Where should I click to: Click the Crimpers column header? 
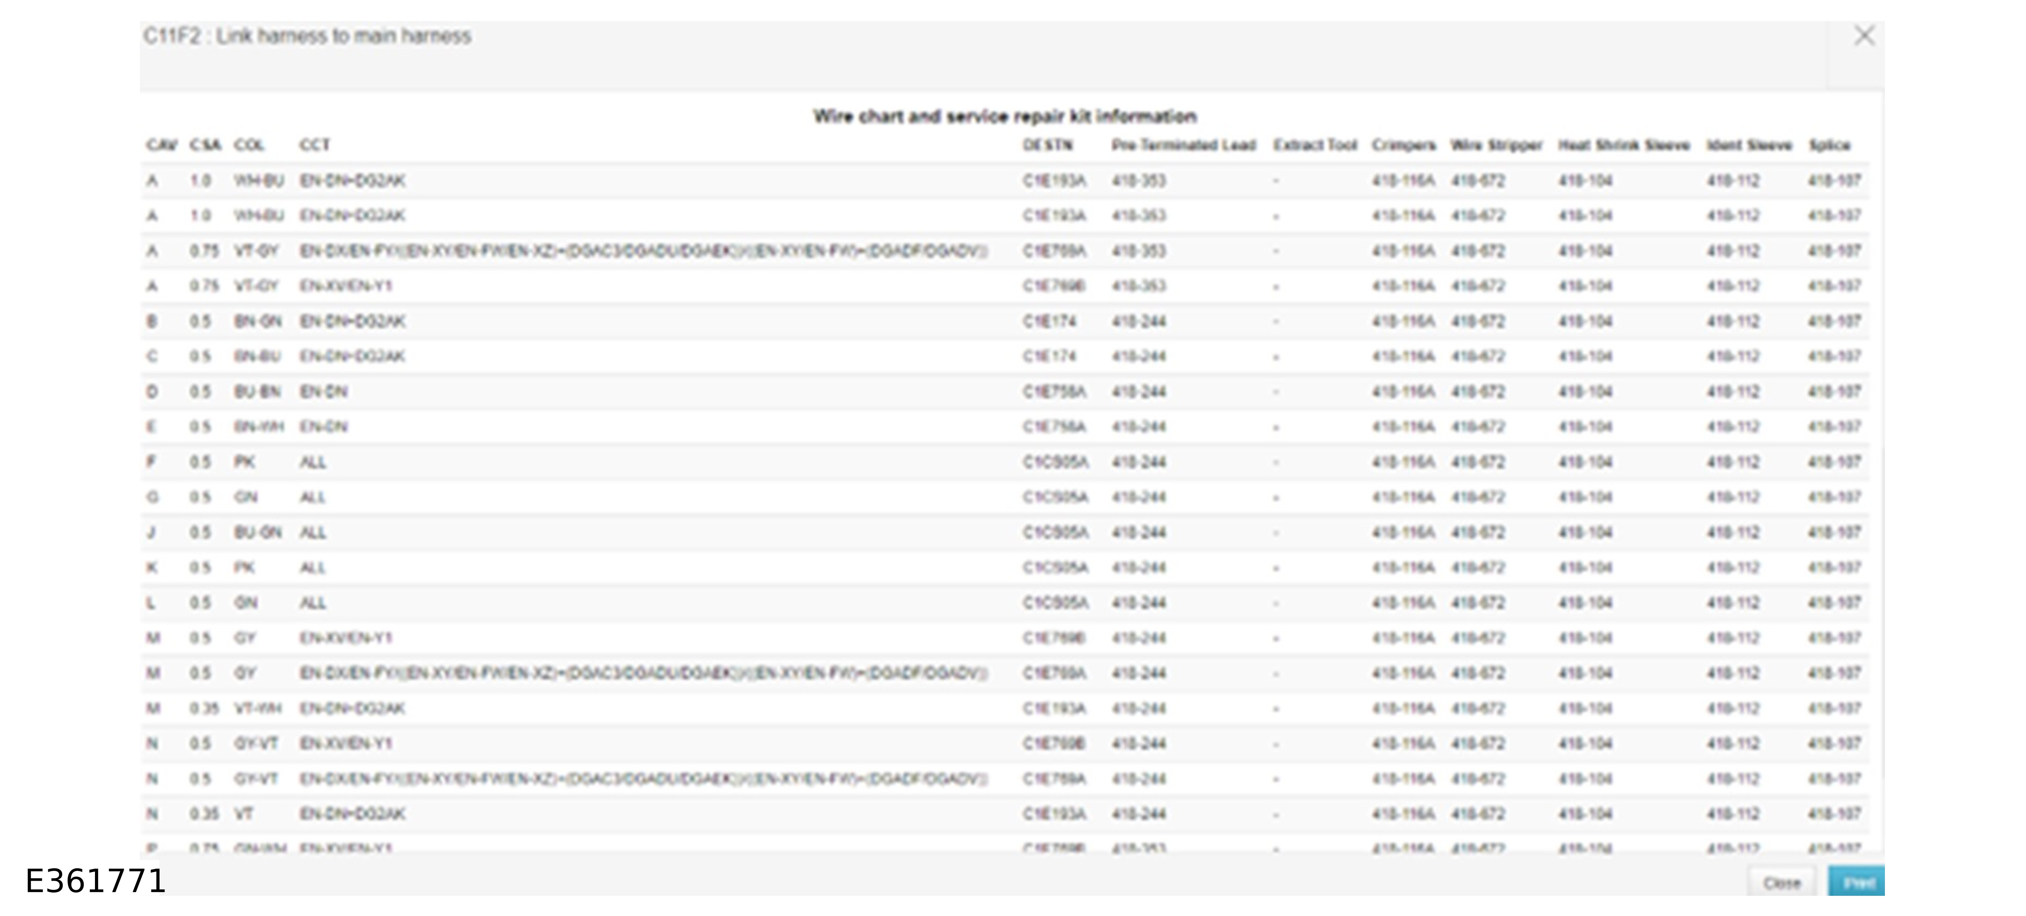tap(1404, 146)
